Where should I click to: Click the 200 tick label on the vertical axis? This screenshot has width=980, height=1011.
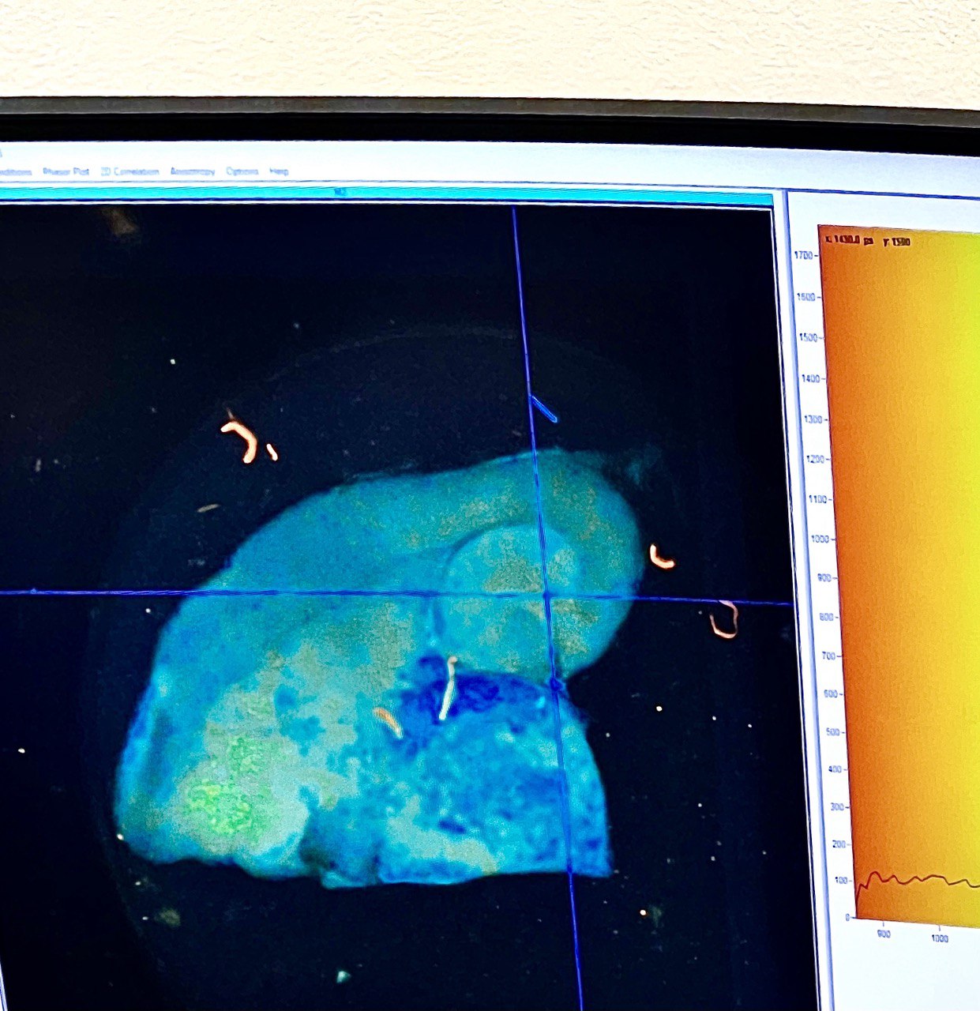point(840,844)
